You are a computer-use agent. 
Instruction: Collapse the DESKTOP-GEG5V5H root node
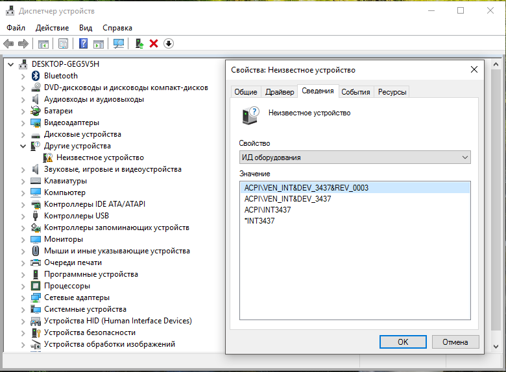(10, 64)
